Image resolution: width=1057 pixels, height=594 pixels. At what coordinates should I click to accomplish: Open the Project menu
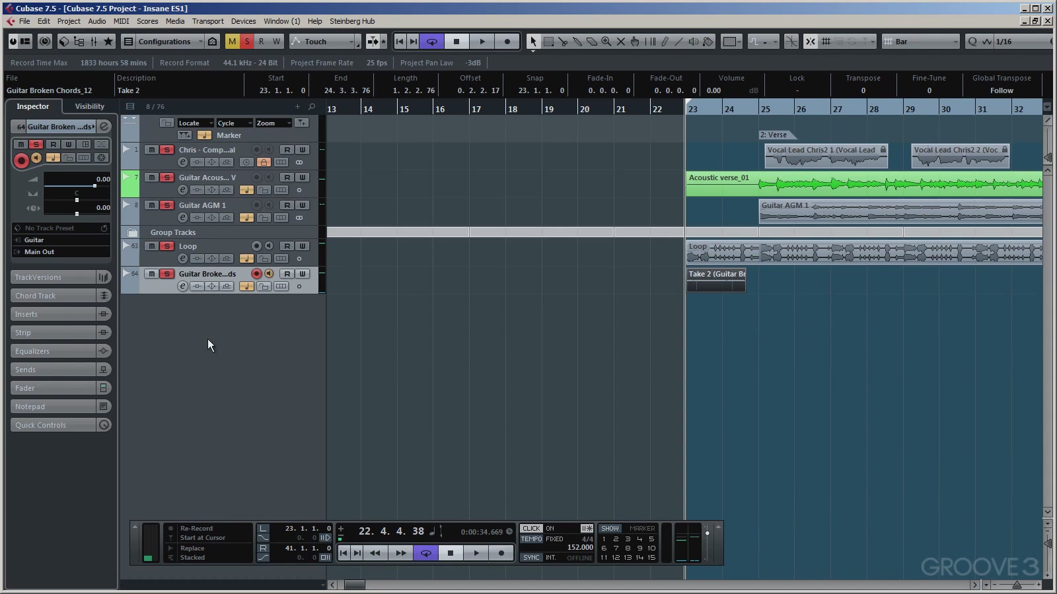tap(69, 21)
